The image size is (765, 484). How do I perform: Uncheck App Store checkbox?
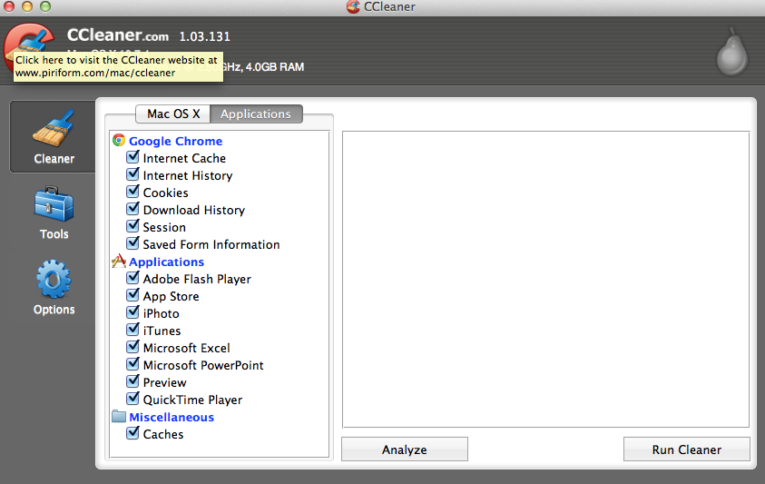click(132, 295)
